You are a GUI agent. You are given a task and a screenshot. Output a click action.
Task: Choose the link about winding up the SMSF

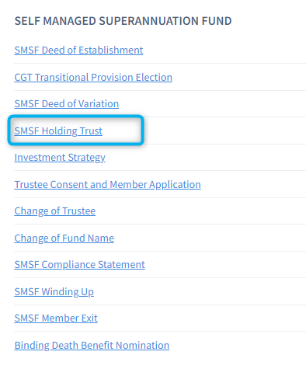[54, 292]
